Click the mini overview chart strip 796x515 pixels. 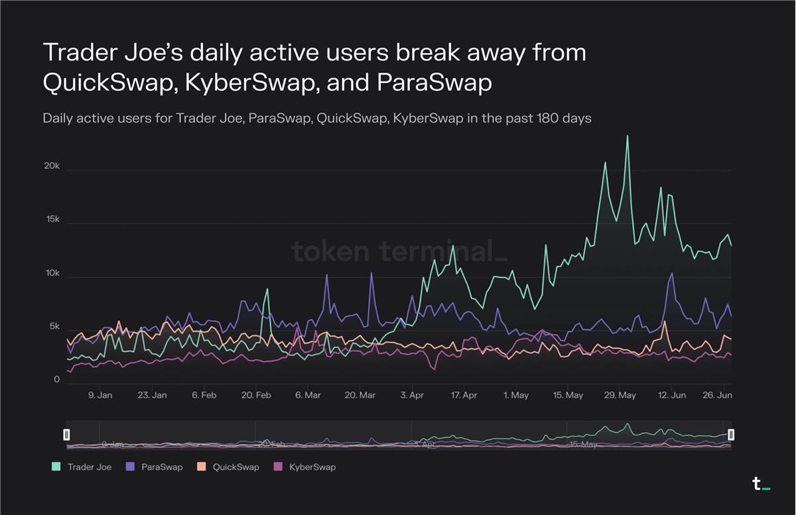click(399, 435)
